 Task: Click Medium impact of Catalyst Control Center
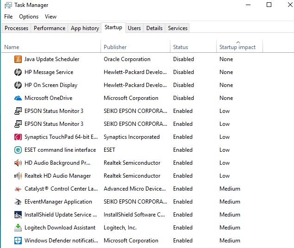tap(230, 189)
